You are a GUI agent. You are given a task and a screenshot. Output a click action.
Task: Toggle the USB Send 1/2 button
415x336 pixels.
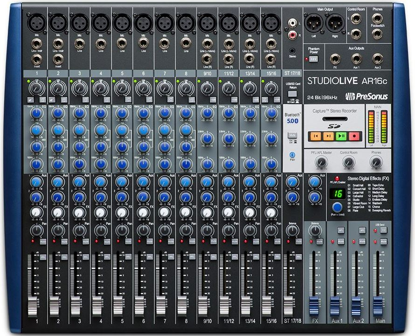383,230
